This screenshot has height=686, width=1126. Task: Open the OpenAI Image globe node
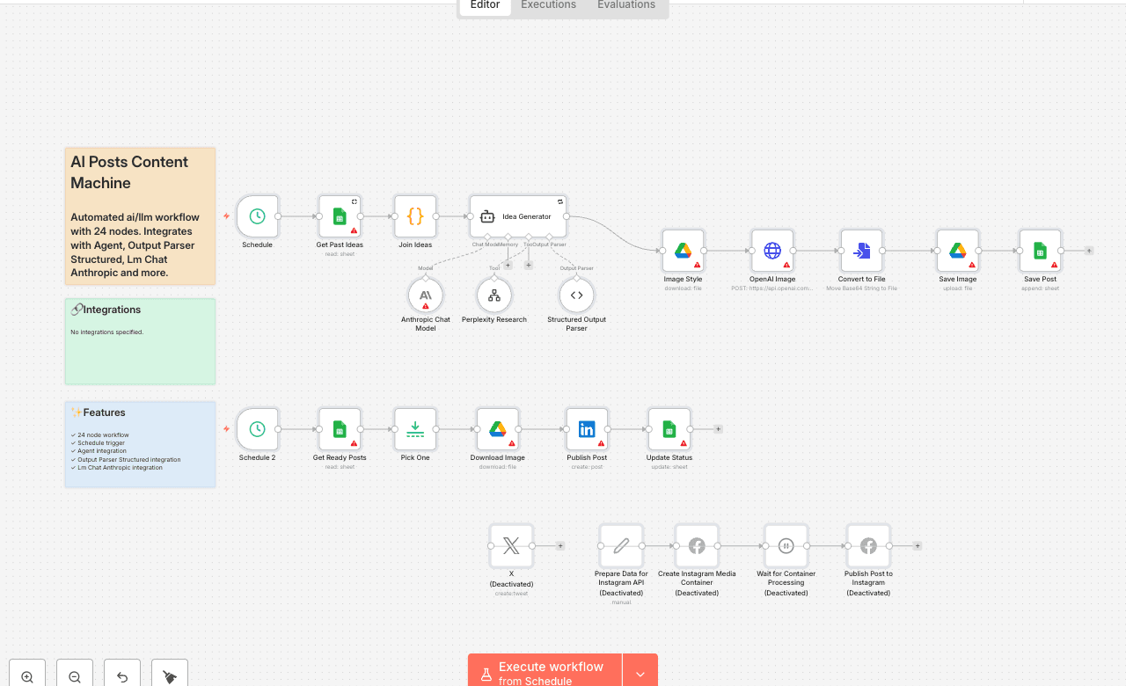point(772,250)
